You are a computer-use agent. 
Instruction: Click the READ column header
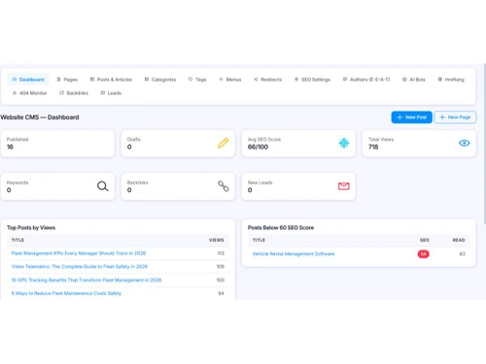[x=459, y=240]
